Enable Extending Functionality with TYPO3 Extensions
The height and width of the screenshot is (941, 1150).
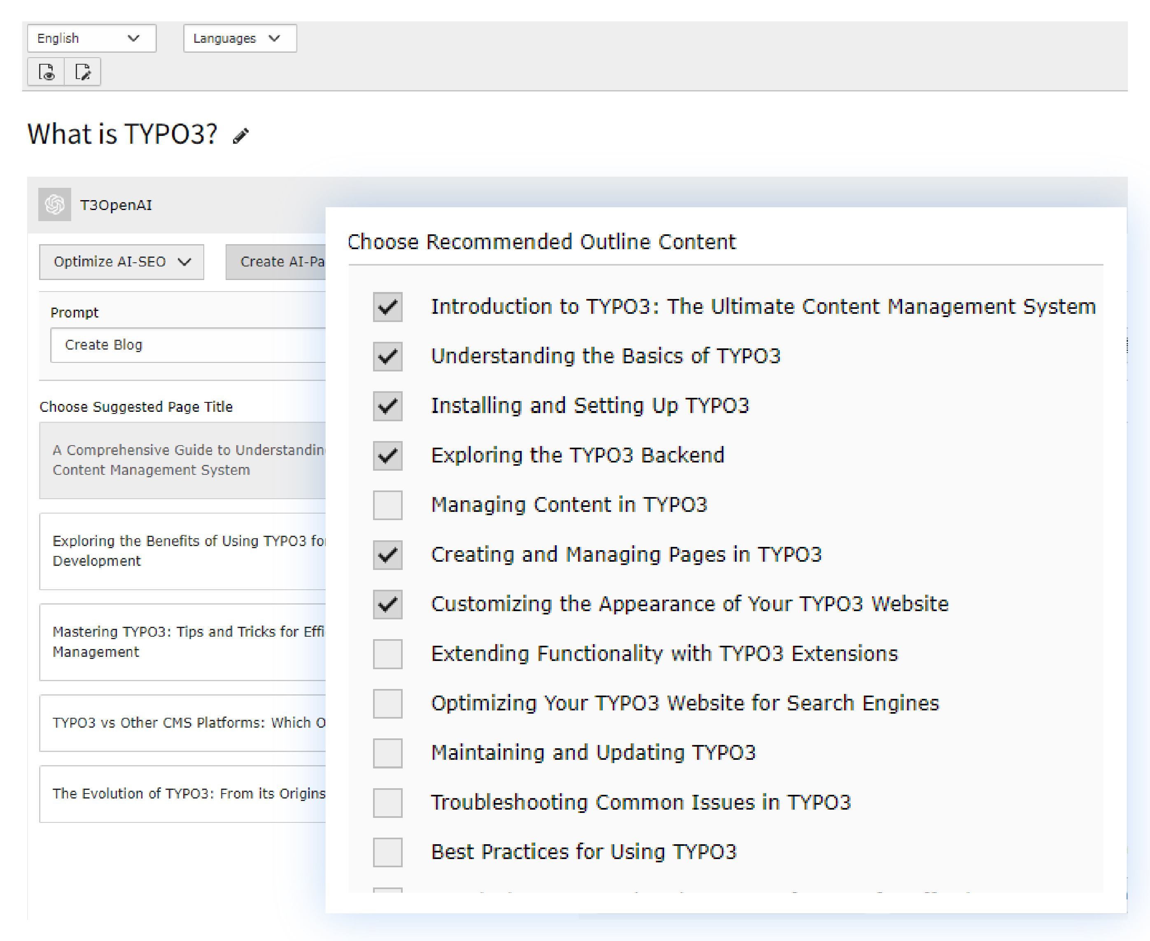(x=387, y=654)
